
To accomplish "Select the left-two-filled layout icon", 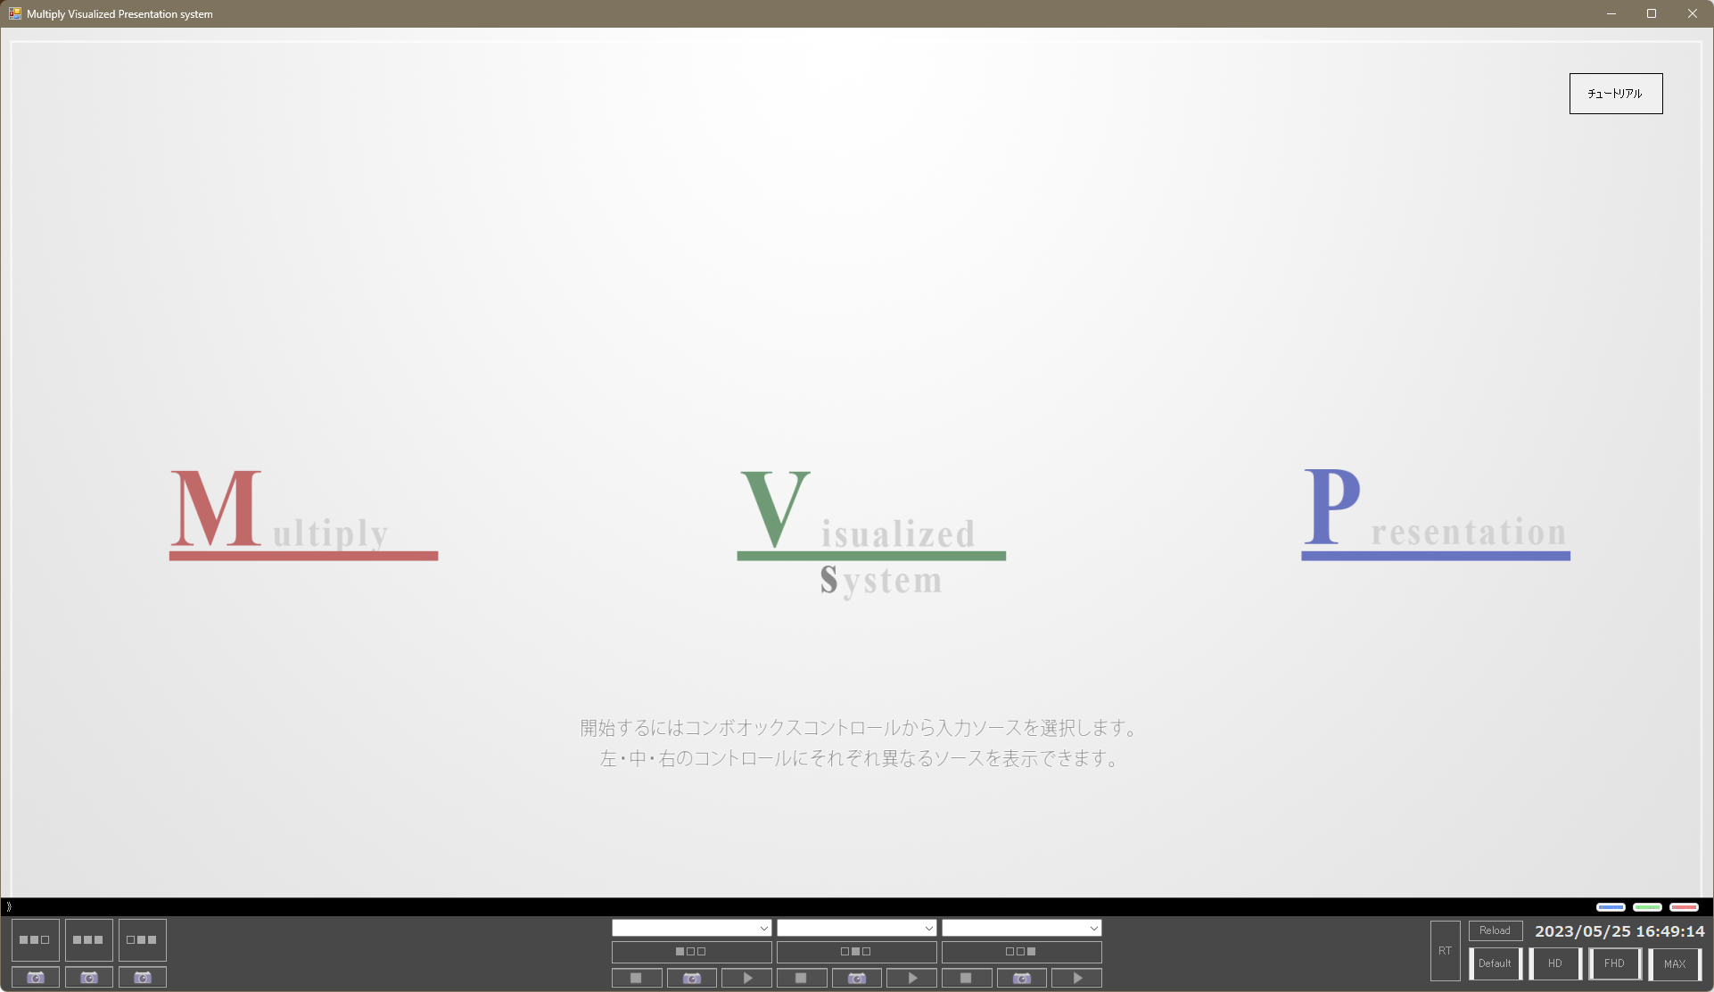I will pos(36,939).
